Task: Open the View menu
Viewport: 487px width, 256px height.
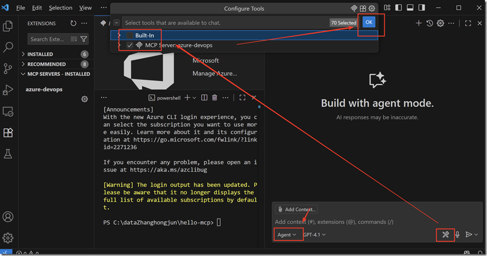Action: pos(85,8)
